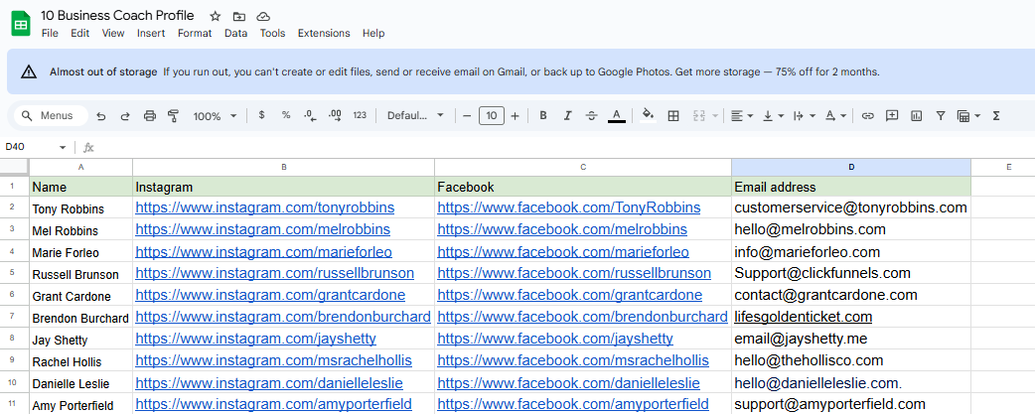Open text rotation dropdown
Viewport: 1035px width, 414px height.
(835, 116)
